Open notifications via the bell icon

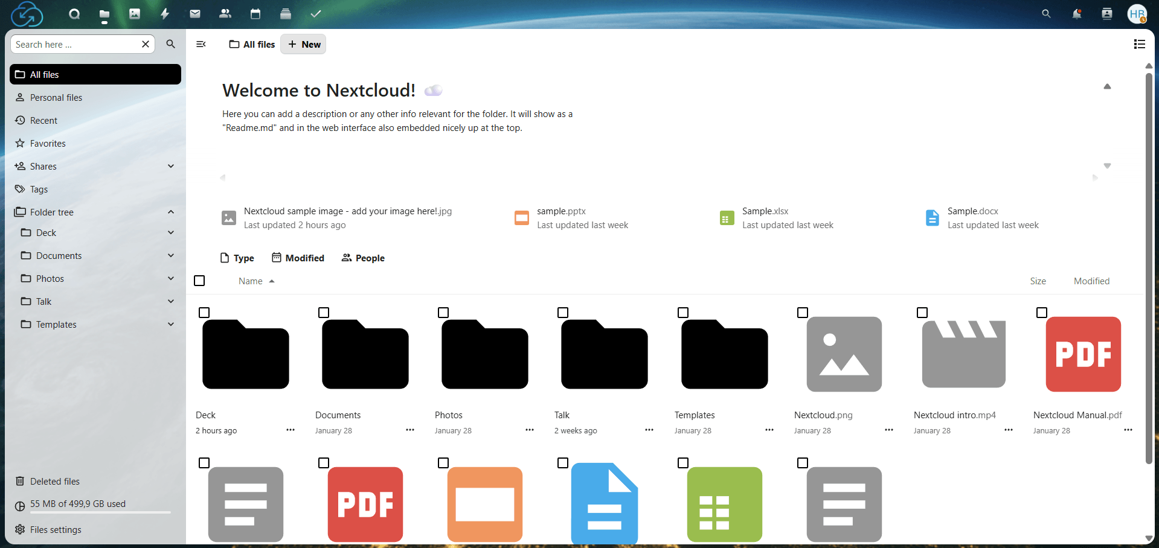click(1076, 13)
